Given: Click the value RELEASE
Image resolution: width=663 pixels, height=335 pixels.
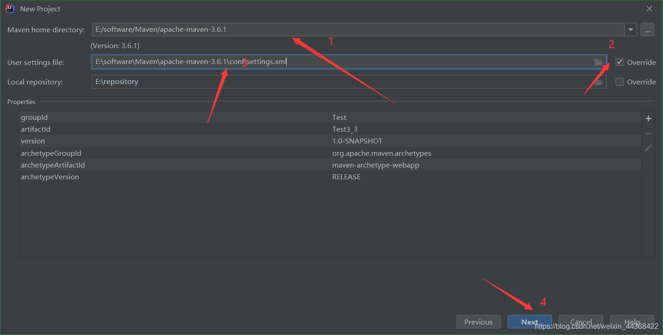Looking at the screenshot, I should pos(346,177).
